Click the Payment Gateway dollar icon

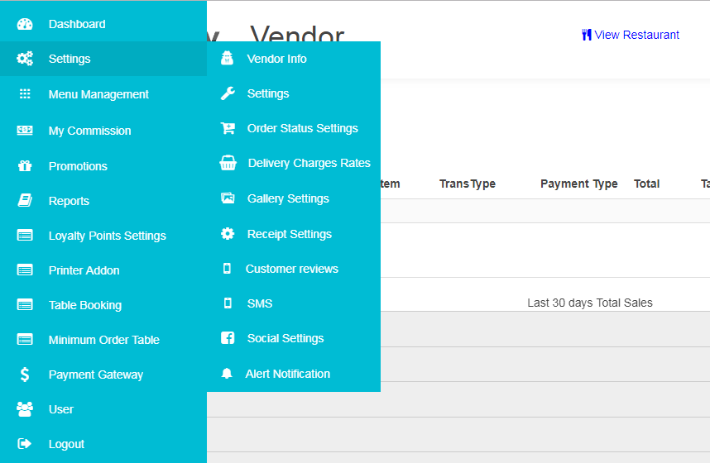click(x=25, y=375)
